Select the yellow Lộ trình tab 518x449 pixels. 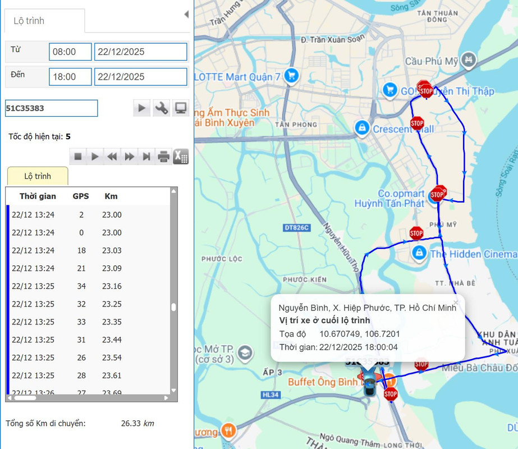[38, 176]
